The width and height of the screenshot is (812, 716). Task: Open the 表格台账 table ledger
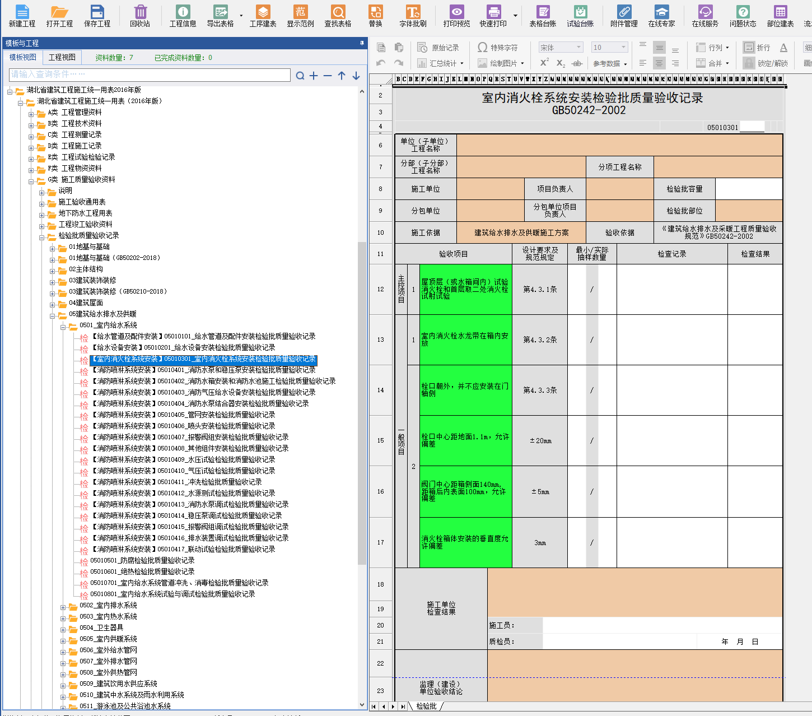click(543, 16)
